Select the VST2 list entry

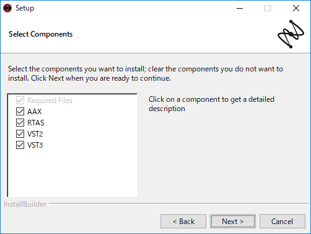[x=35, y=134]
